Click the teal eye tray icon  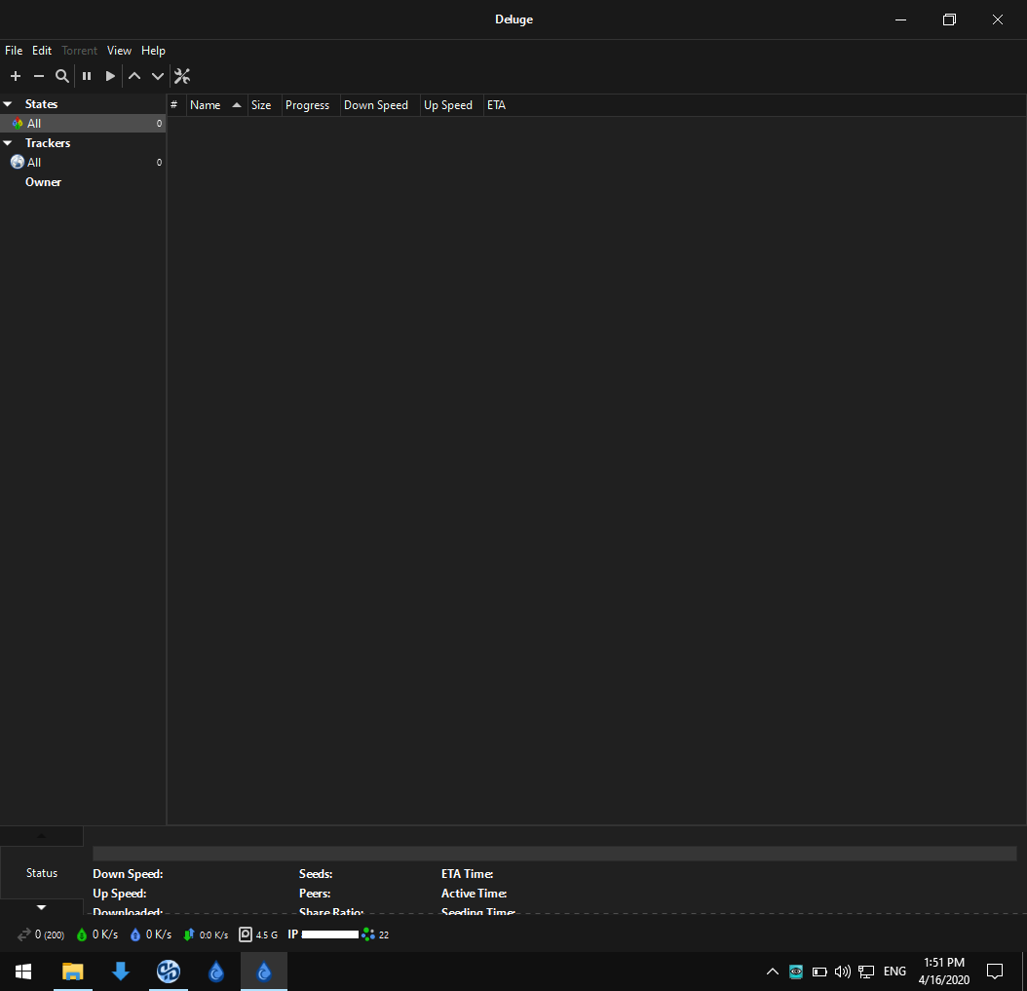(796, 972)
